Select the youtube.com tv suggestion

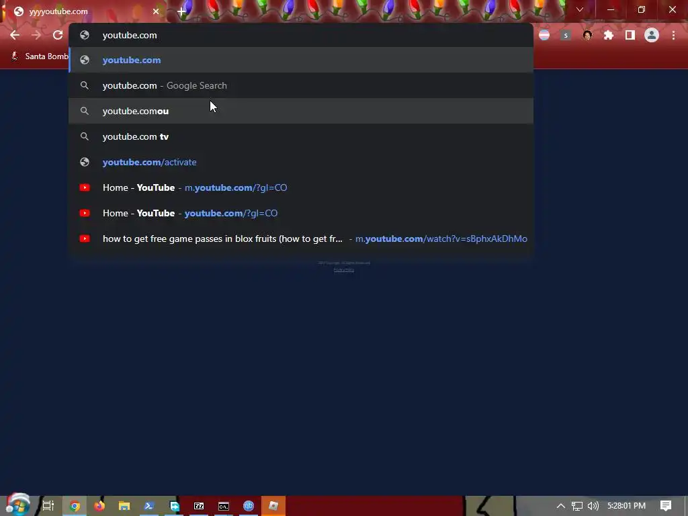[x=301, y=136]
